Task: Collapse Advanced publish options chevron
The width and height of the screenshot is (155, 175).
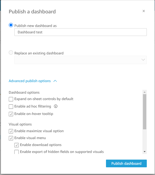Action: pyautogui.click(x=55, y=81)
